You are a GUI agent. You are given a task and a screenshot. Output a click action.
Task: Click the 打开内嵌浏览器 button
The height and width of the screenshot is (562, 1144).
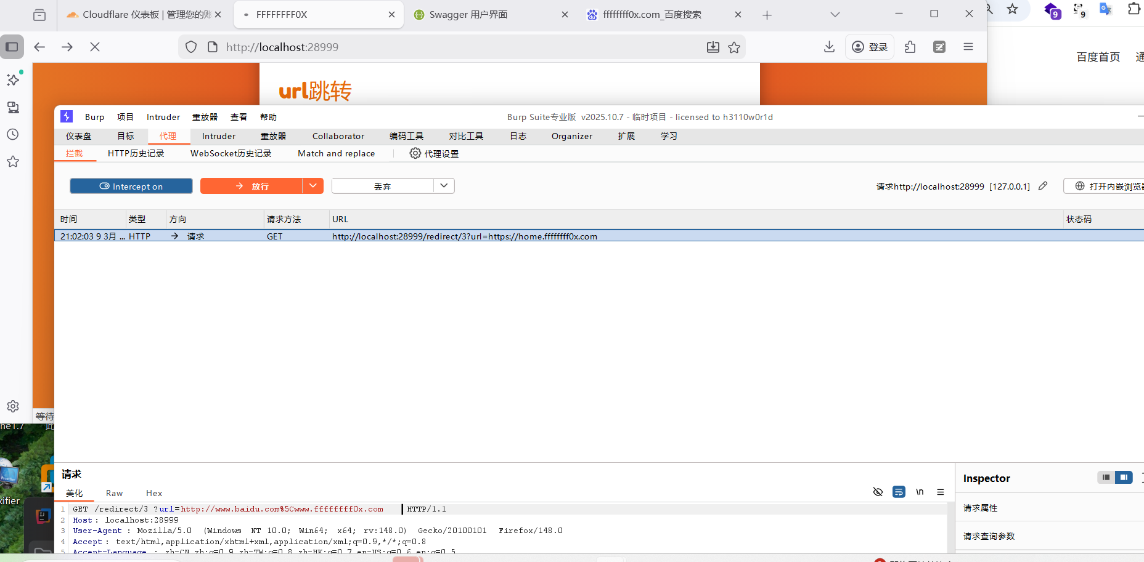(1105, 186)
